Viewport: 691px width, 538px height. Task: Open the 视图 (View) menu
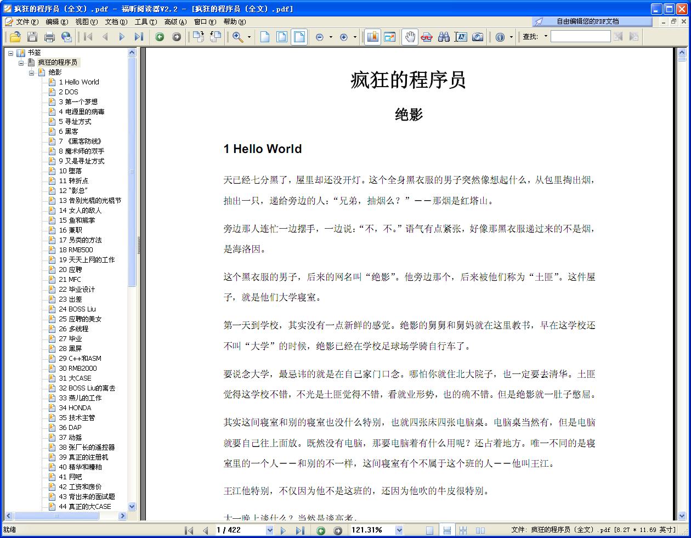tap(86, 22)
